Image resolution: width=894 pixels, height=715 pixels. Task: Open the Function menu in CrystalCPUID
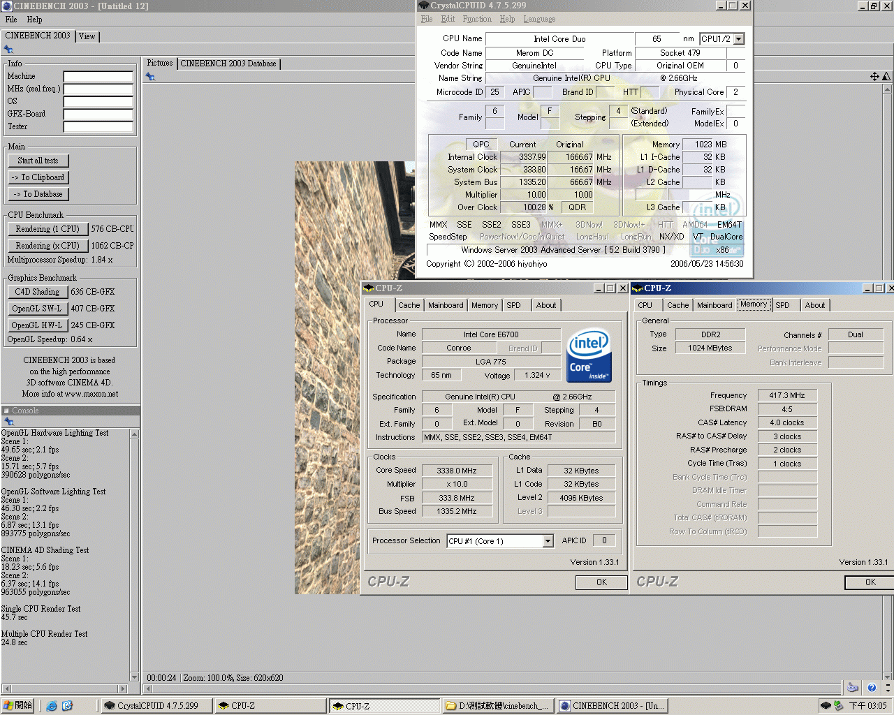(476, 19)
